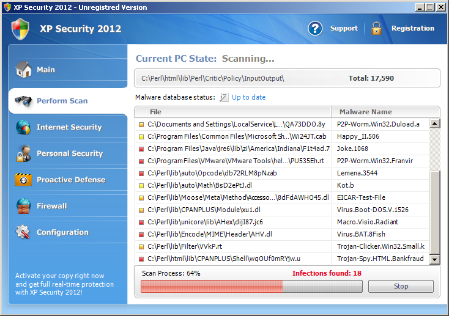Click the blue question mark Support icon

[x=315, y=28]
